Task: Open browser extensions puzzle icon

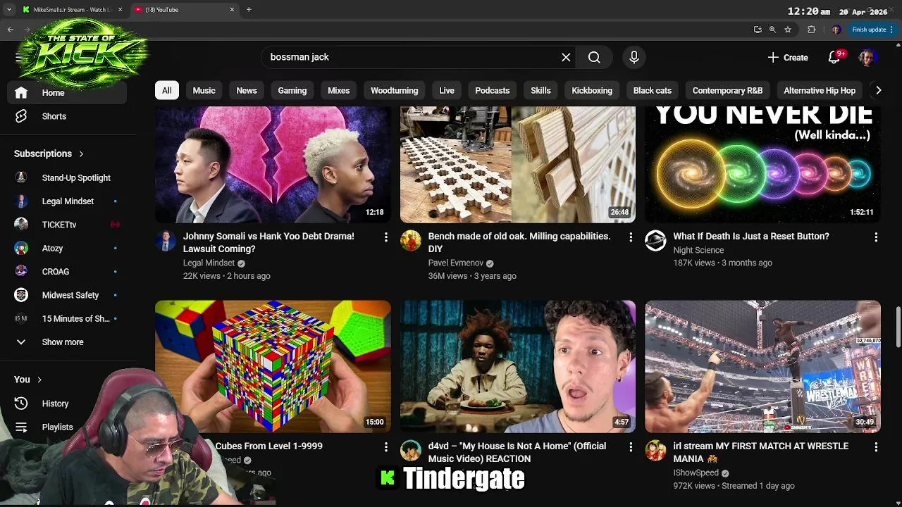Action: coord(811,30)
